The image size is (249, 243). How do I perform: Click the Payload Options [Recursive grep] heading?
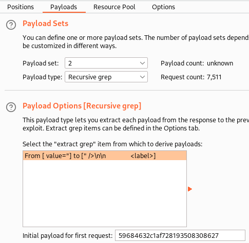tap(82, 106)
